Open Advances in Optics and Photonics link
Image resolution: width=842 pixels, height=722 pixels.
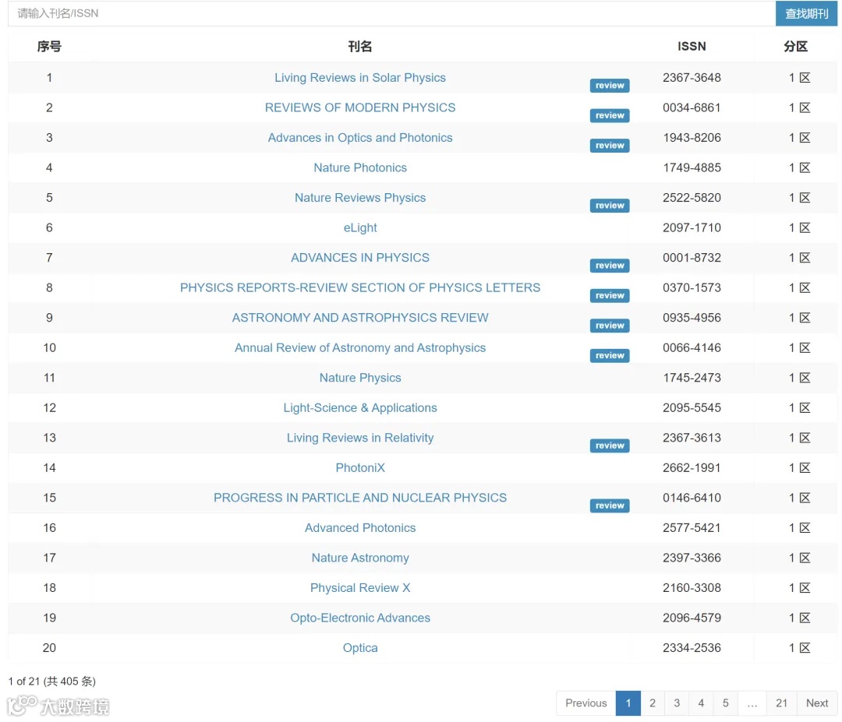click(x=359, y=138)
